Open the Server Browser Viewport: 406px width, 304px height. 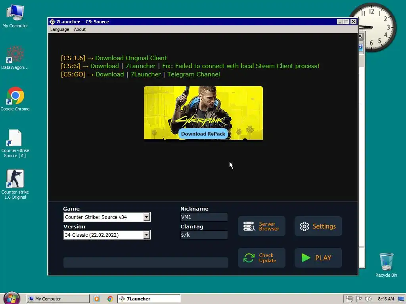point(262,226)
